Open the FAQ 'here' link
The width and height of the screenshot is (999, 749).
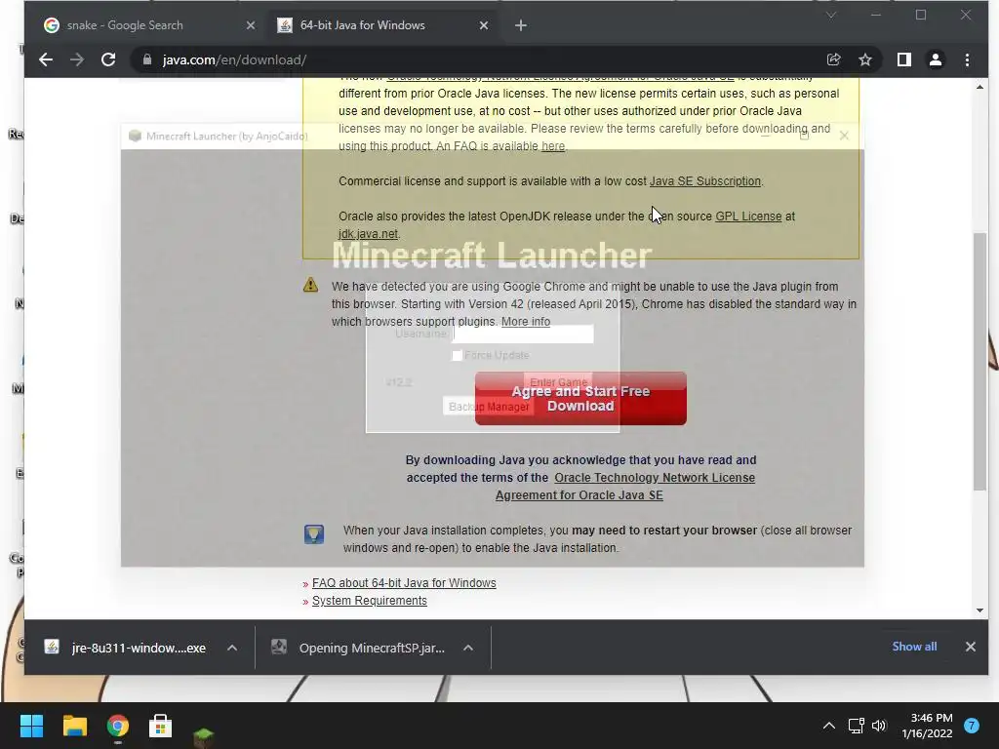pos(552,146)
